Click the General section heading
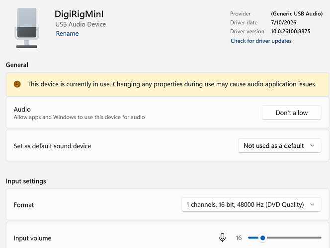 click(17, 65)
